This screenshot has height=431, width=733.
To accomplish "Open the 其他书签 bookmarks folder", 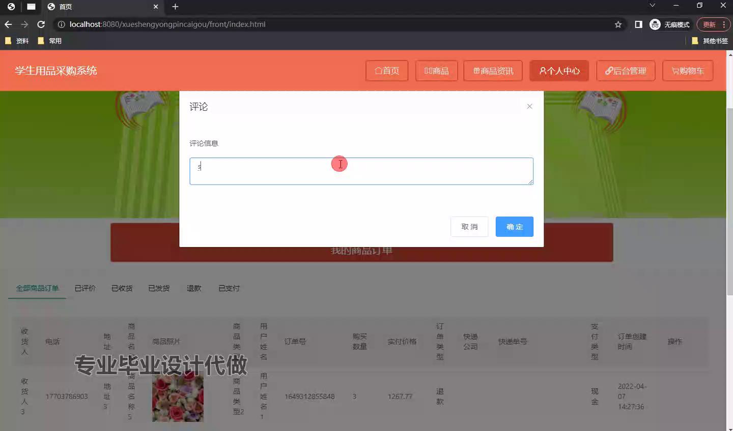I will point(710,41).
